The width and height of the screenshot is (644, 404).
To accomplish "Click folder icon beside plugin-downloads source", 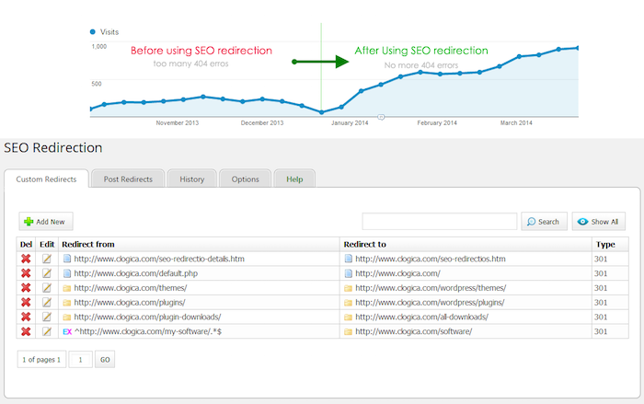I will (67, 317).
